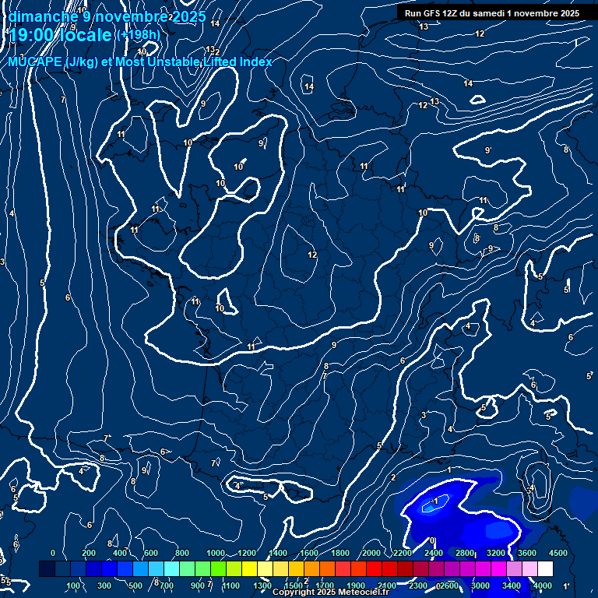The height and width of the screenshot is (598, 598).
Task: Click the '1300' legend value
Action: tap(262, 586)
